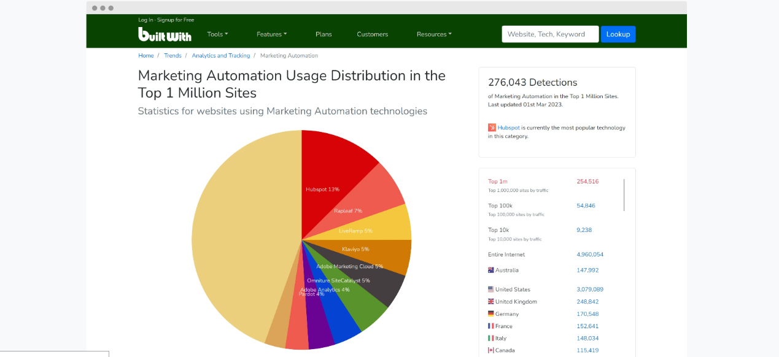
Task: Click the France flag icon
Action: pyautogui.click(x=491, y=326)
